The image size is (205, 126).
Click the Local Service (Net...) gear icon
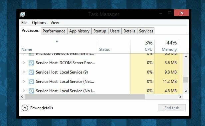click(x=31, y=82)
